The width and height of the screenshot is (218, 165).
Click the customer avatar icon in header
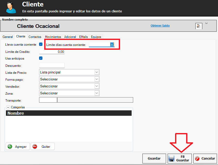click(x=10, y=7)
